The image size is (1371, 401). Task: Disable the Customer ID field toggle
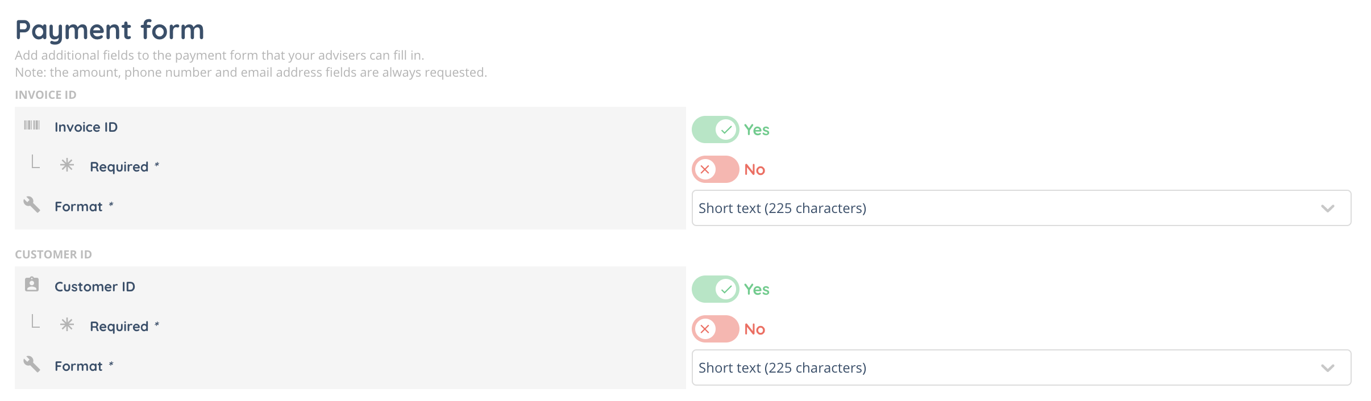click(x=715, y=289)
